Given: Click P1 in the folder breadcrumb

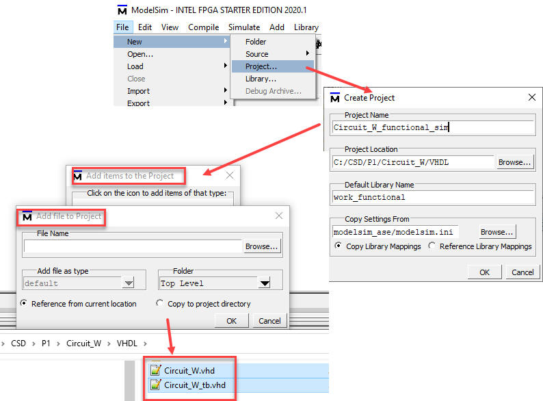Looking at the screenshot, I should pyautogui.click(x=46, y=344).
